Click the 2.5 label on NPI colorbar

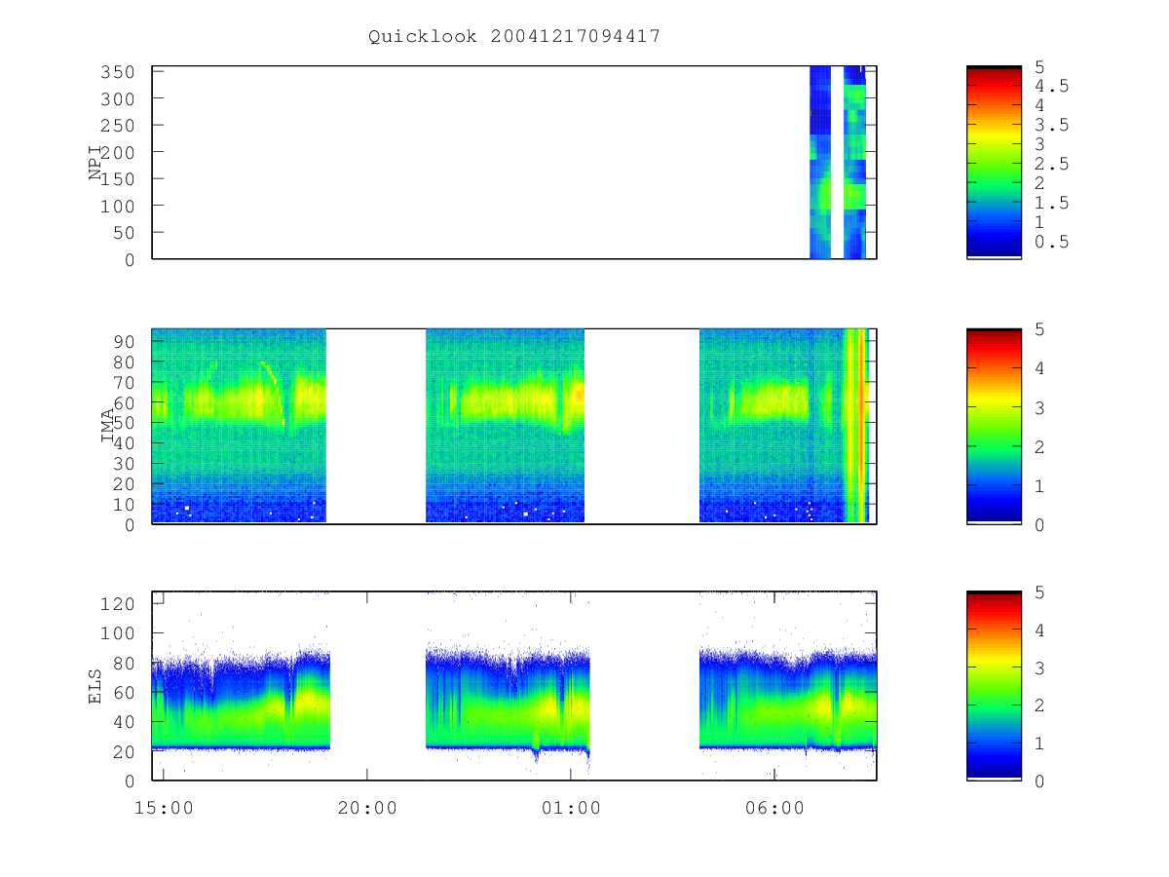(x=1052, y=164)
